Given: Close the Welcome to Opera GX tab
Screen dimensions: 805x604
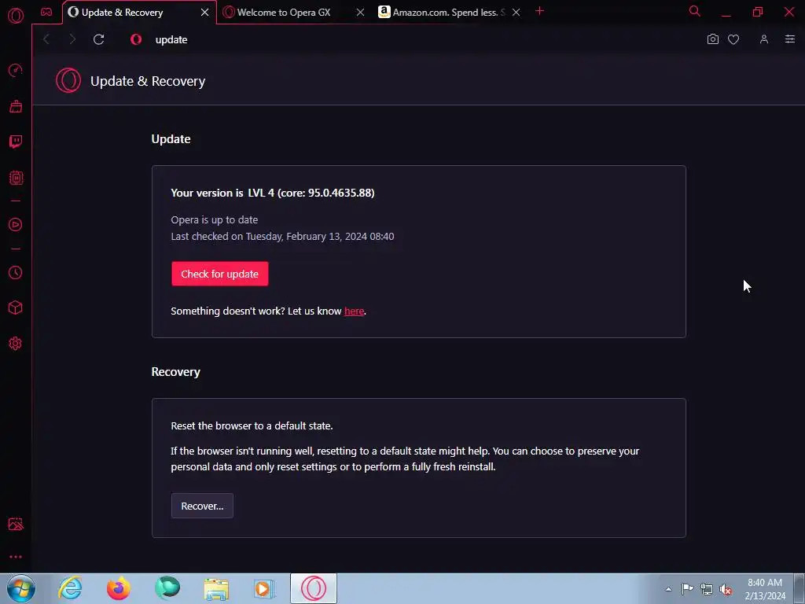Looking at the screenshot, I should 360,13.
